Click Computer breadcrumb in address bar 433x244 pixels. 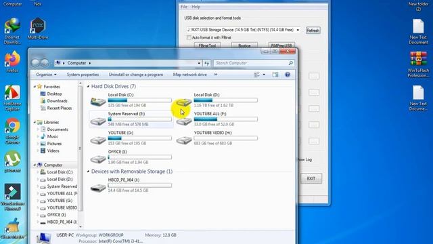tap(76, 63)
